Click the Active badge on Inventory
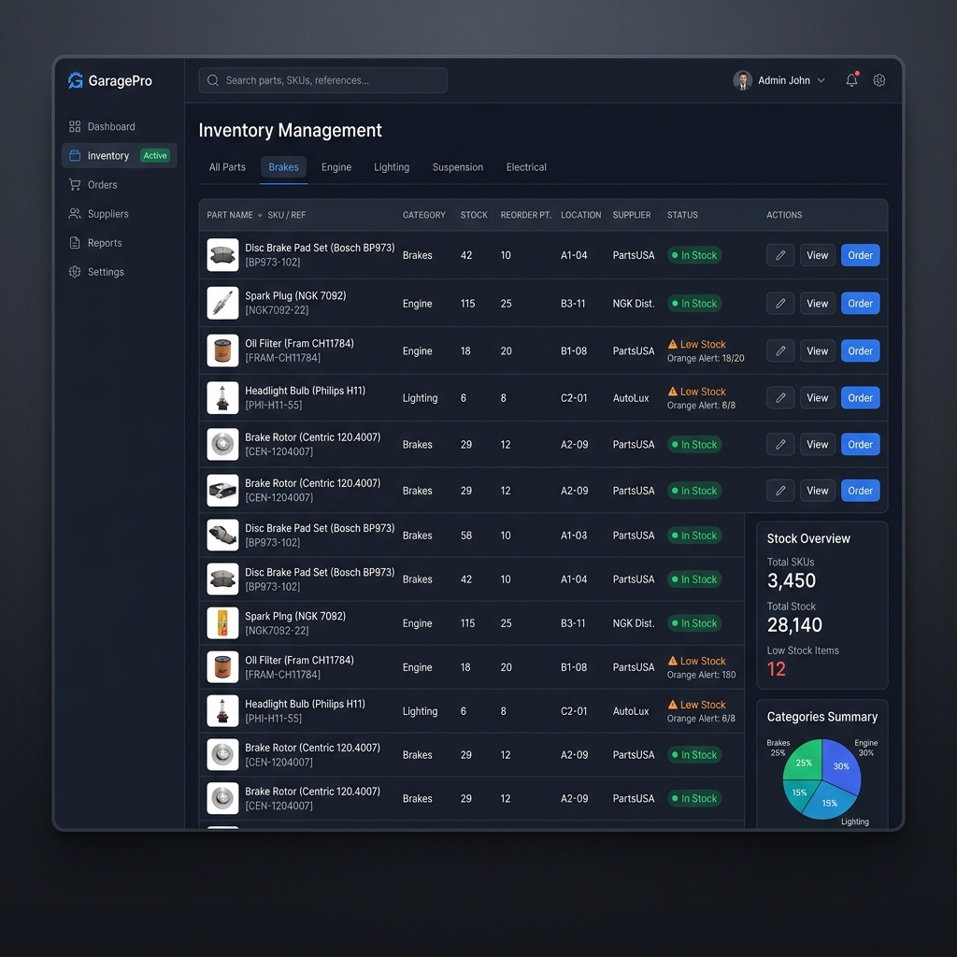Screen dimensions: 957x957 [155, 155]
